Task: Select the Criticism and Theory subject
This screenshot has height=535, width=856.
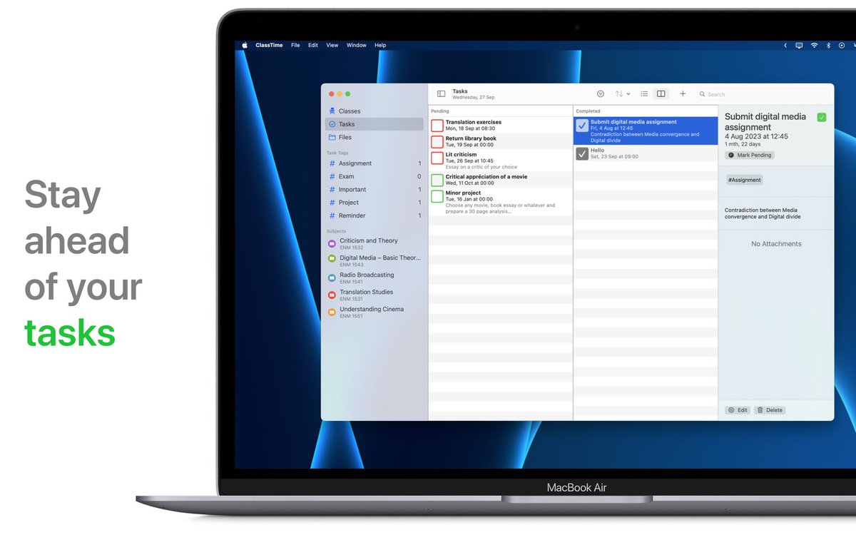Action: (374, 244)
